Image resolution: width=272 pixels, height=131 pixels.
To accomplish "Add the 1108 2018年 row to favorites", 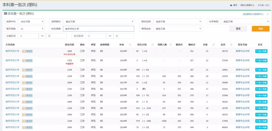I will point(261,70).
